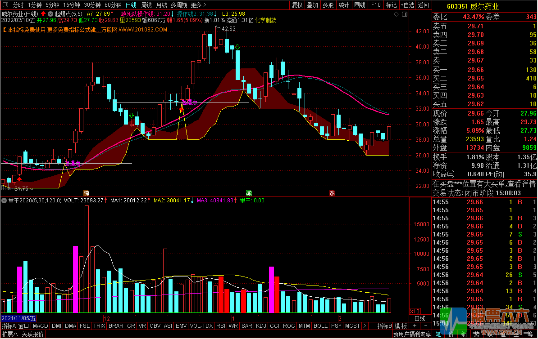Zoom in the chart with the plus button
The height and width of the screenshot is (339, 538).
pos(415,326)
